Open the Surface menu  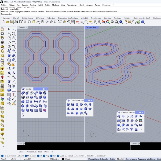click(33, 5)
